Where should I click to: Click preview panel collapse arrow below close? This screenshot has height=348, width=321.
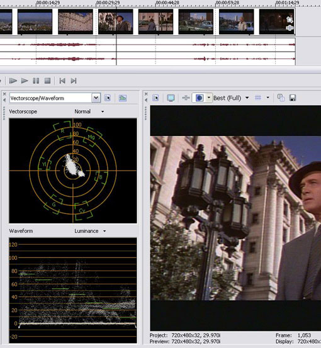tap(146, 100)
